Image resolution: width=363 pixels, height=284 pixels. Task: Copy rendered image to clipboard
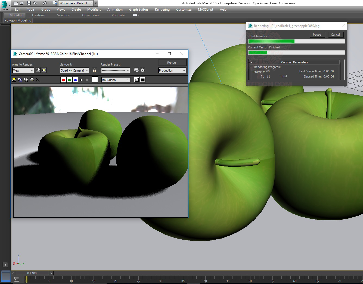[20, 80]
